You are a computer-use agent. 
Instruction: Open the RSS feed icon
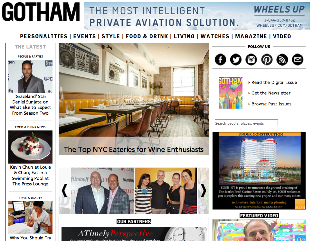pos(282,59)
